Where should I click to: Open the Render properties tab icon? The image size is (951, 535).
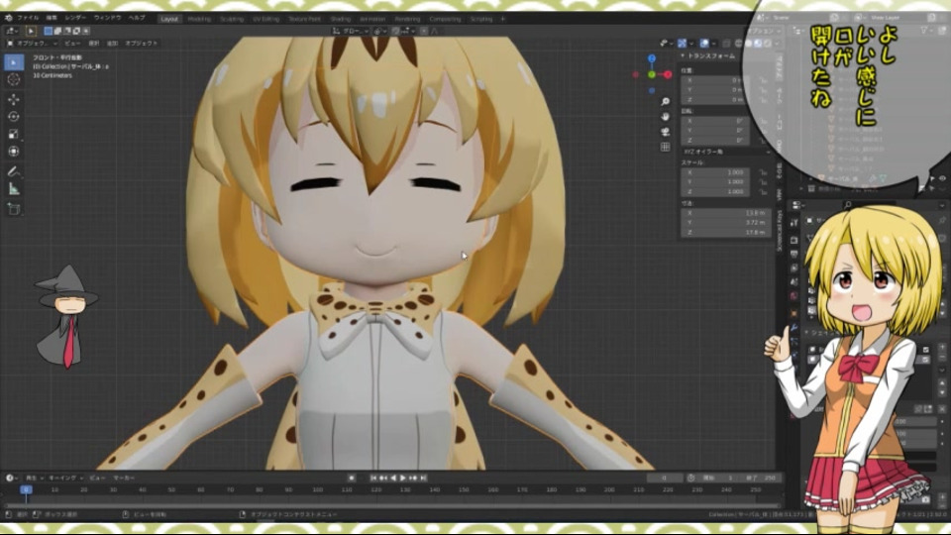(x=793, y=239)
